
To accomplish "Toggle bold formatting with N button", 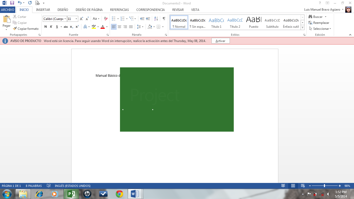I will (x=46, y=27).
